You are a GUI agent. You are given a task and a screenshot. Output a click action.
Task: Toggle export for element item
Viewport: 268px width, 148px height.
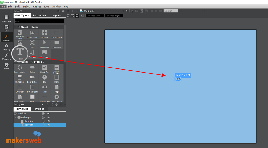[x=43, y=125]
